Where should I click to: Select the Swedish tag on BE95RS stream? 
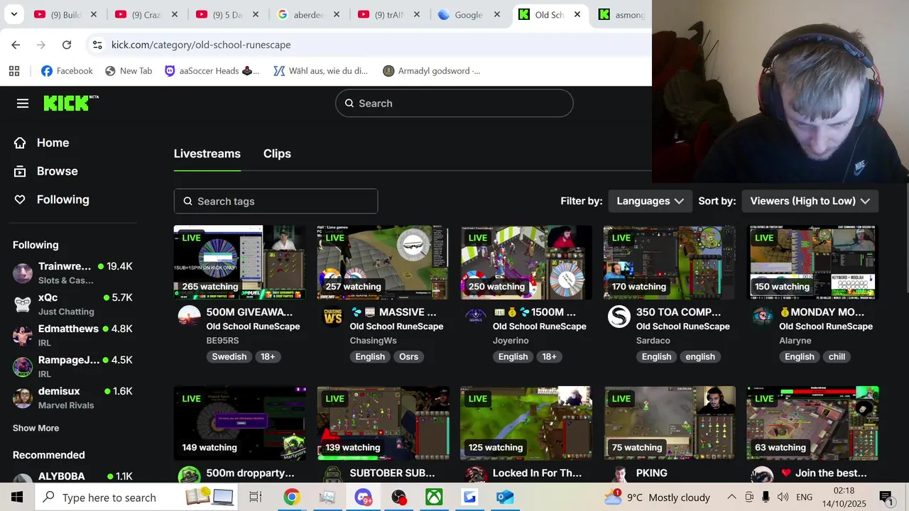[x=229, y=357]
